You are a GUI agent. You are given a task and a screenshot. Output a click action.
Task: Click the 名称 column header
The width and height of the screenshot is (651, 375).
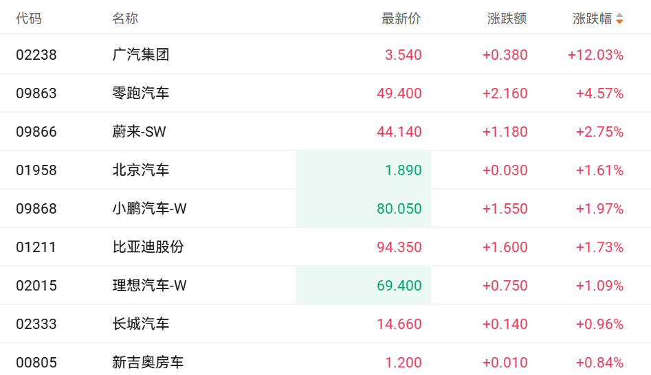pos(125,19)
